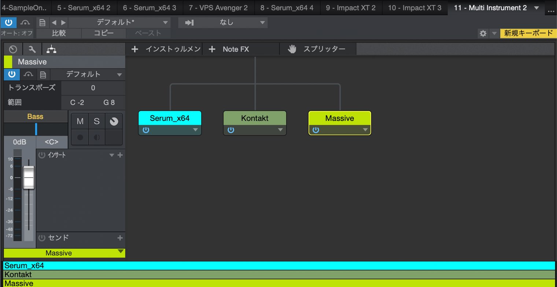Click the wrench settings icon
This screenshot has width=557, height=287.
pos(32,49)
